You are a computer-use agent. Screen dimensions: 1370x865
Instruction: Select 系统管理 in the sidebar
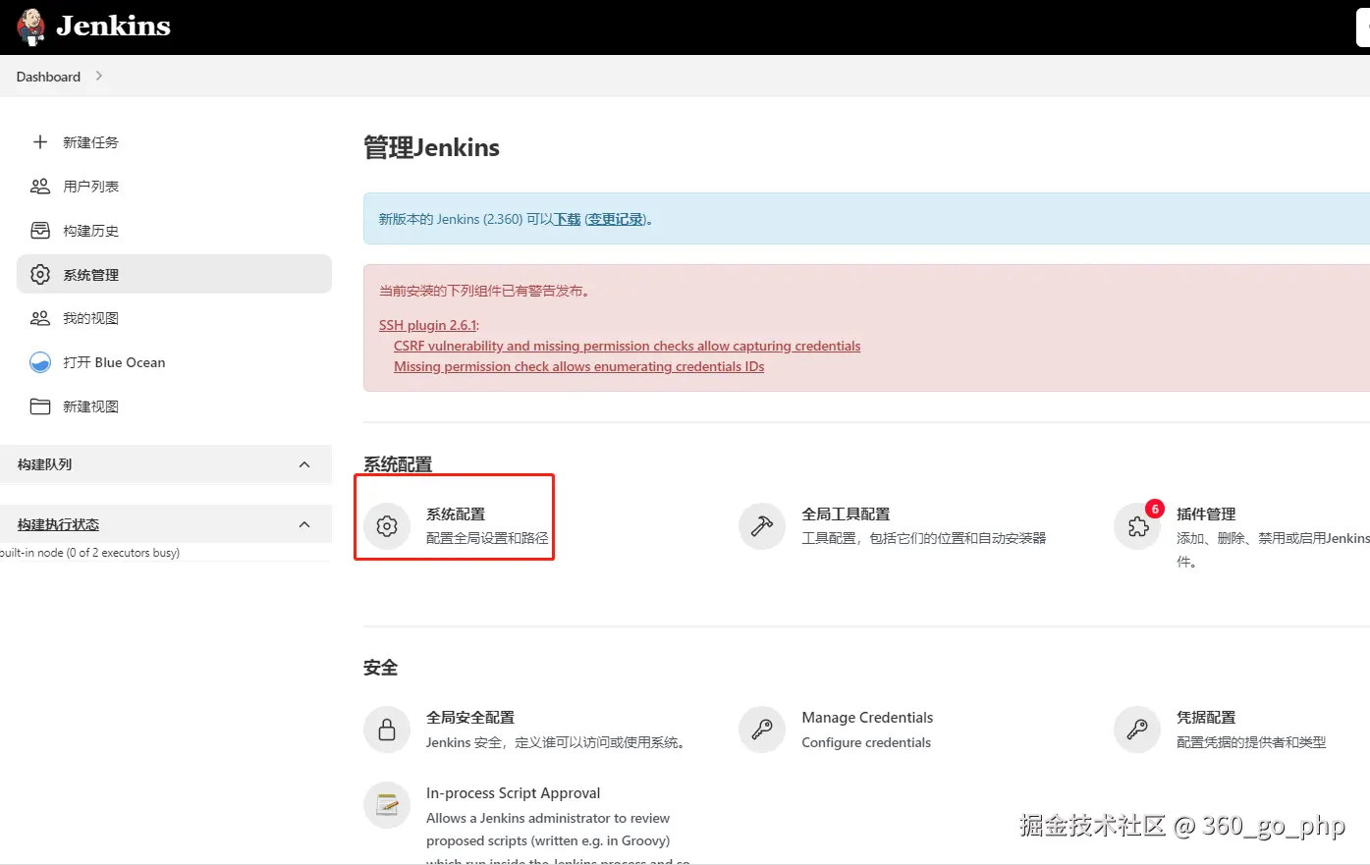click(x=174, y=274)
